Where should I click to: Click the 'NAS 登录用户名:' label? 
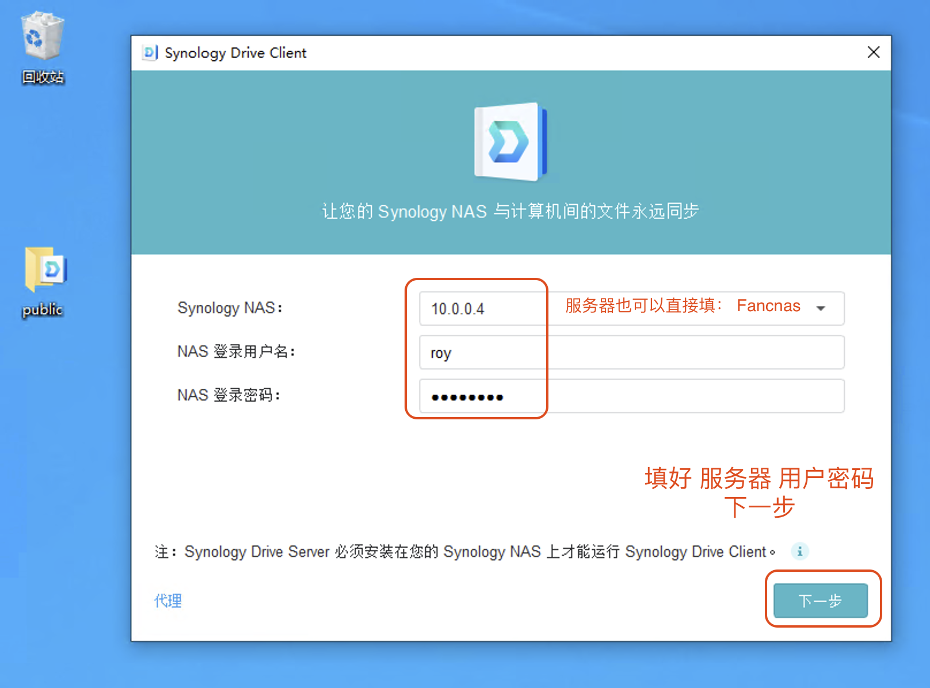237,351
